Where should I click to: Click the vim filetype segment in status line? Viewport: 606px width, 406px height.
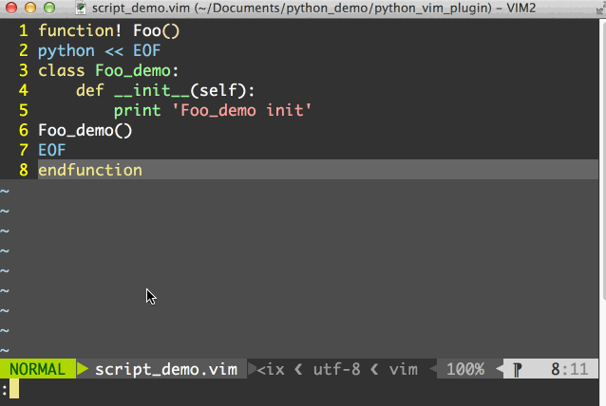pos(403,370)
